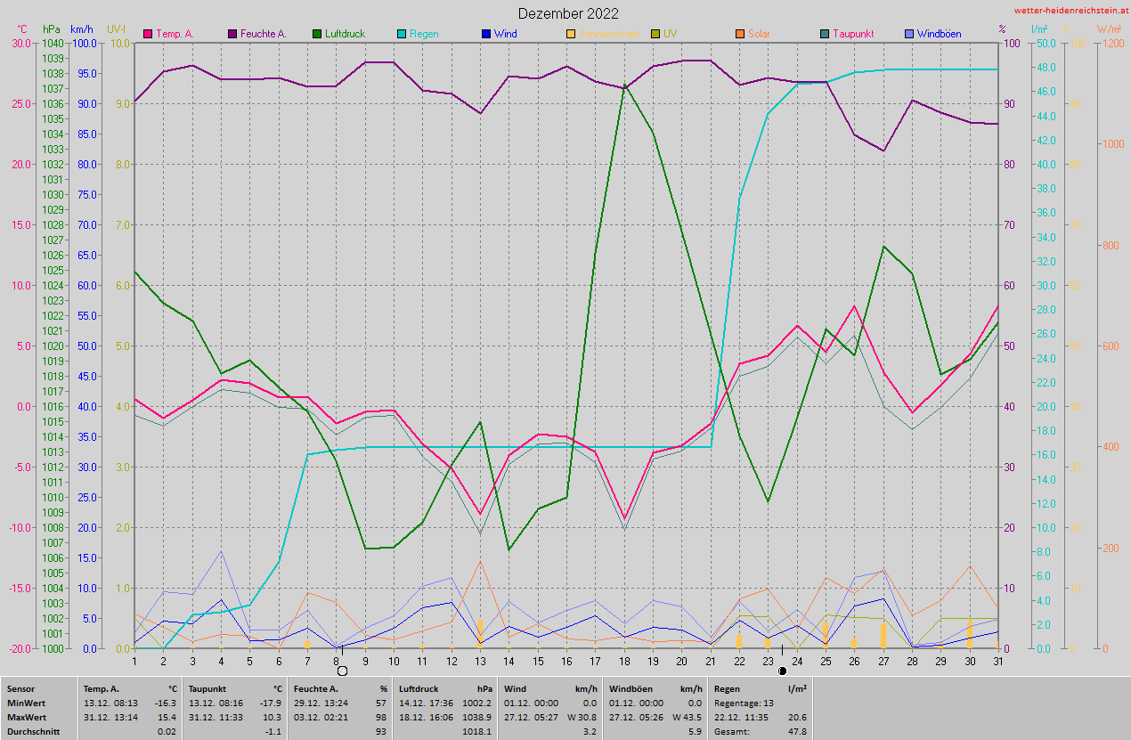This screenshot has width=1131, height=740.
Task: Click day 31 on the x-axis
Action: pyautogui.click(x=997, y=660)
